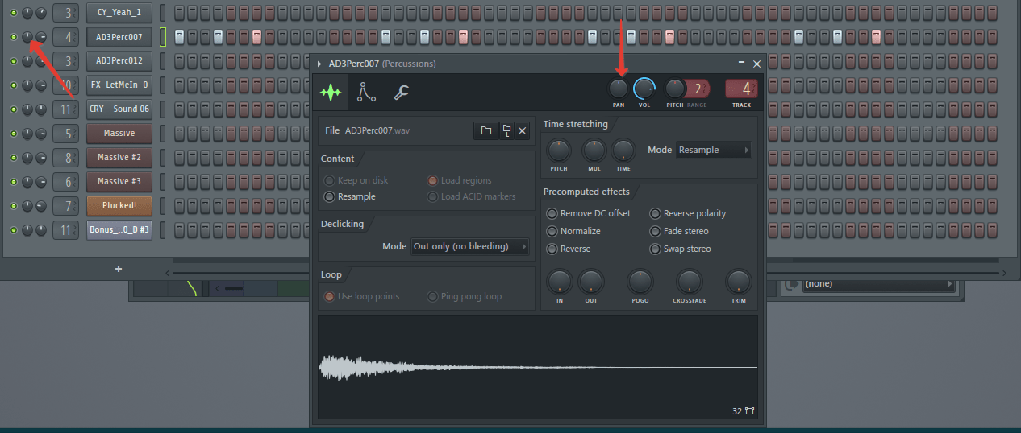Open the miscellaneous wrench settings tab
Screen dimensions: 1021x433
401,93
